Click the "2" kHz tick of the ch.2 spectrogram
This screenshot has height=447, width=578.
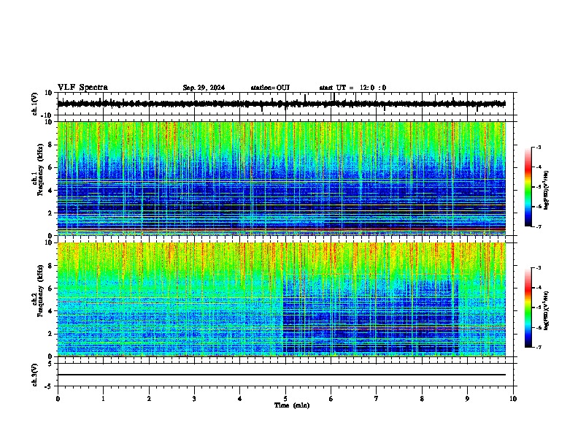tap(50, 334)
